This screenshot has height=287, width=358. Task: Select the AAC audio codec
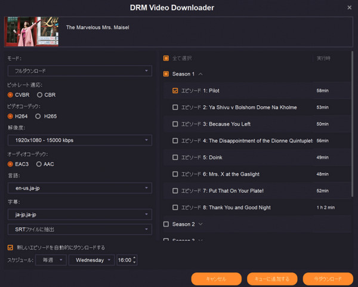(45, 164)
